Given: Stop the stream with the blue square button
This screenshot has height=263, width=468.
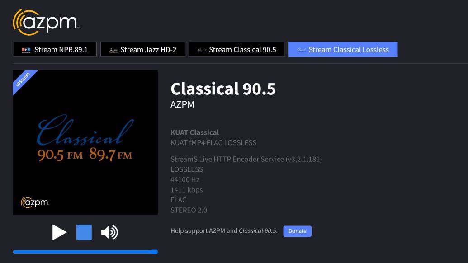Looking at the screenshot, I should [x=84, y=232].
